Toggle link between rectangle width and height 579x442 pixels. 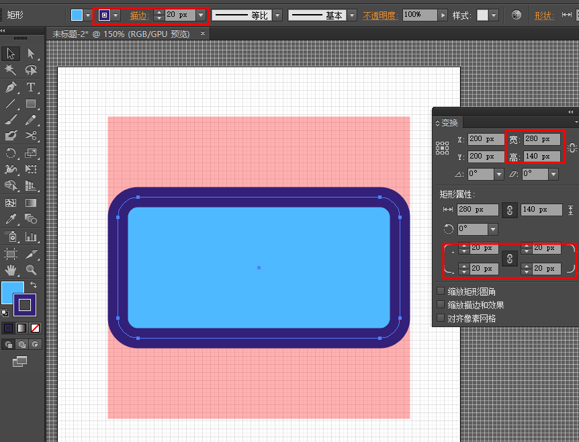click(510, 210)
